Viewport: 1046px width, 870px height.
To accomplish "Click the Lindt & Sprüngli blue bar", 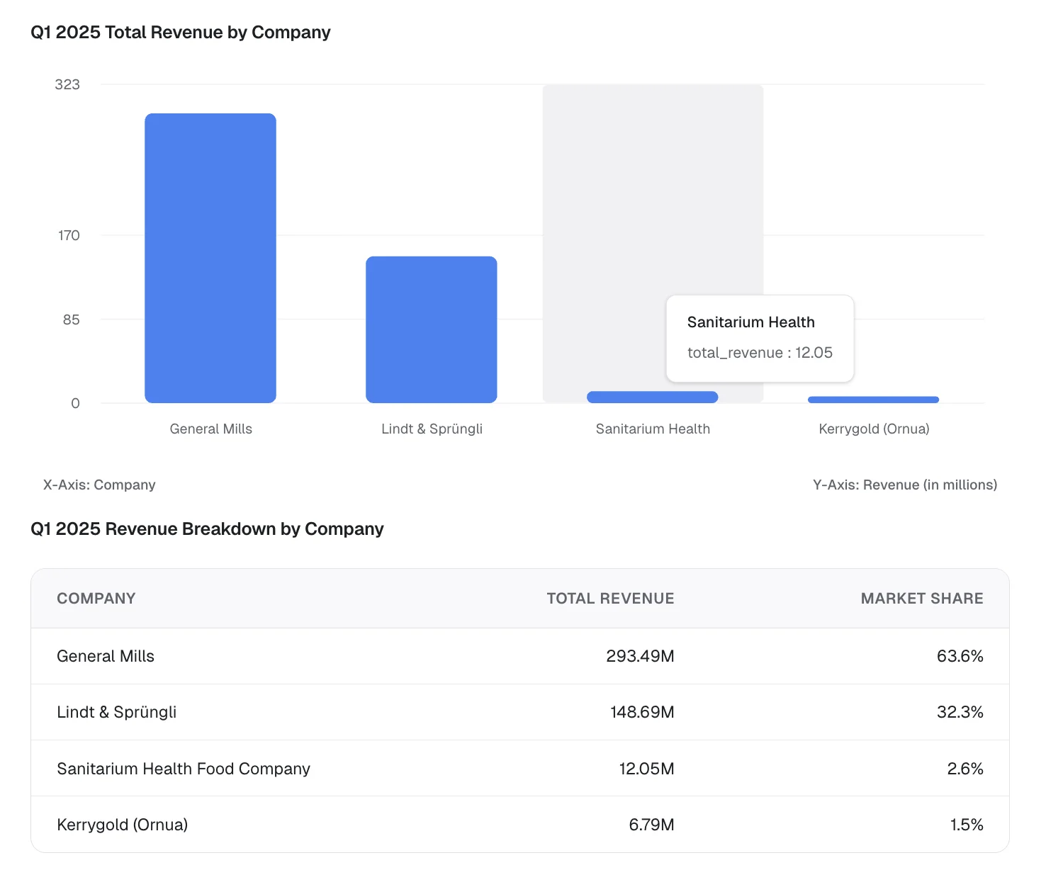I will 431,329.
